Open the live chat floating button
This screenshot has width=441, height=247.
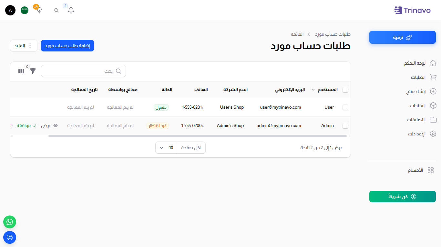(x=10, y=237)
